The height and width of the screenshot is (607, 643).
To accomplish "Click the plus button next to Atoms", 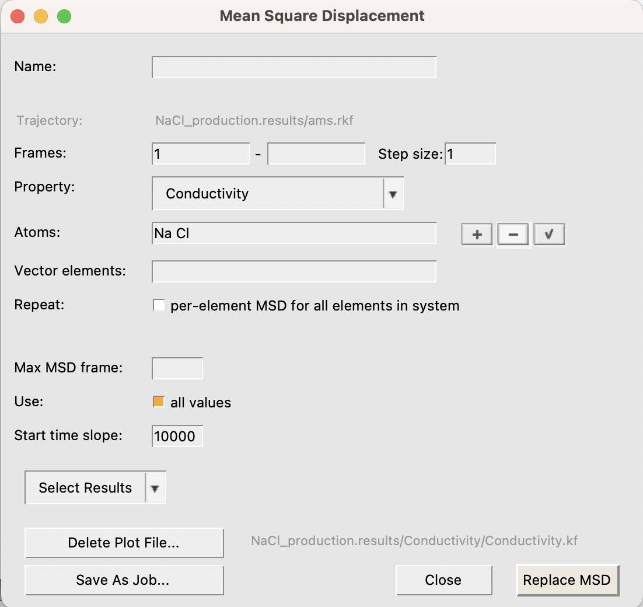I will tap(477, 235).
